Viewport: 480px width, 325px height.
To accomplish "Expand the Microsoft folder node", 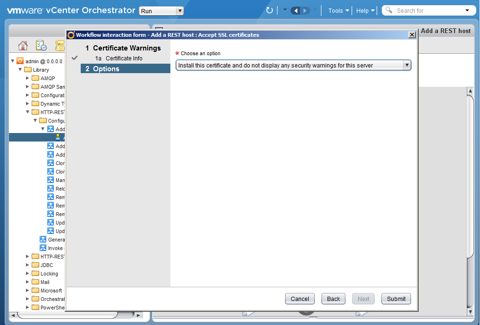I will pyautogui.click(x=27, y=291).
